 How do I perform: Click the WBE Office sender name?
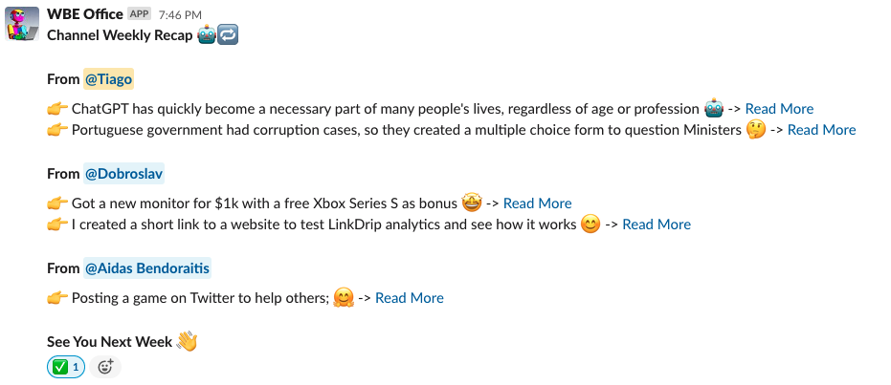click(x=85, y=14)
